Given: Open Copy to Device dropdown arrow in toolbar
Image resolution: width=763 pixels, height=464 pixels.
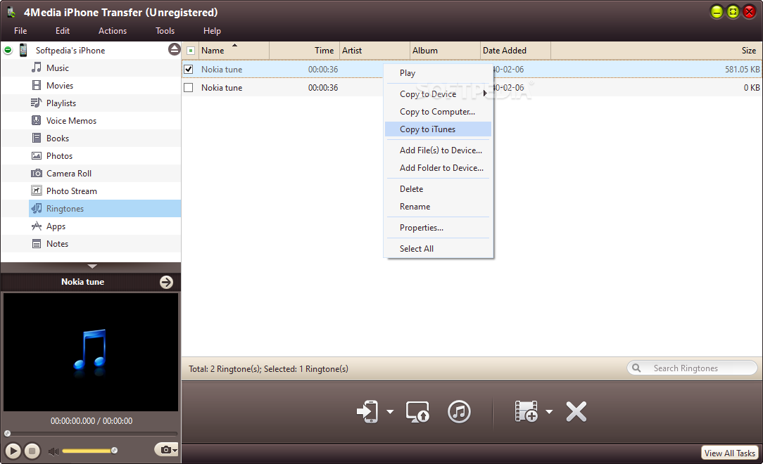Looking at the screenshot, I should click(390, 411).
